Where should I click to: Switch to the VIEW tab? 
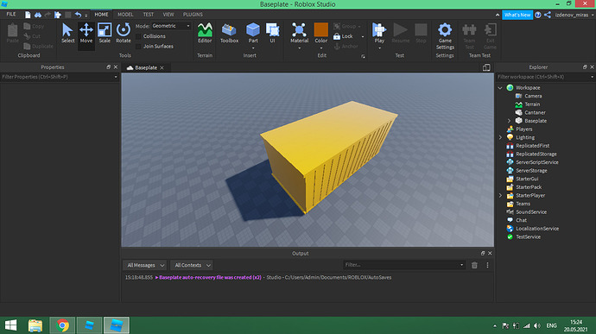coord(168,15)
